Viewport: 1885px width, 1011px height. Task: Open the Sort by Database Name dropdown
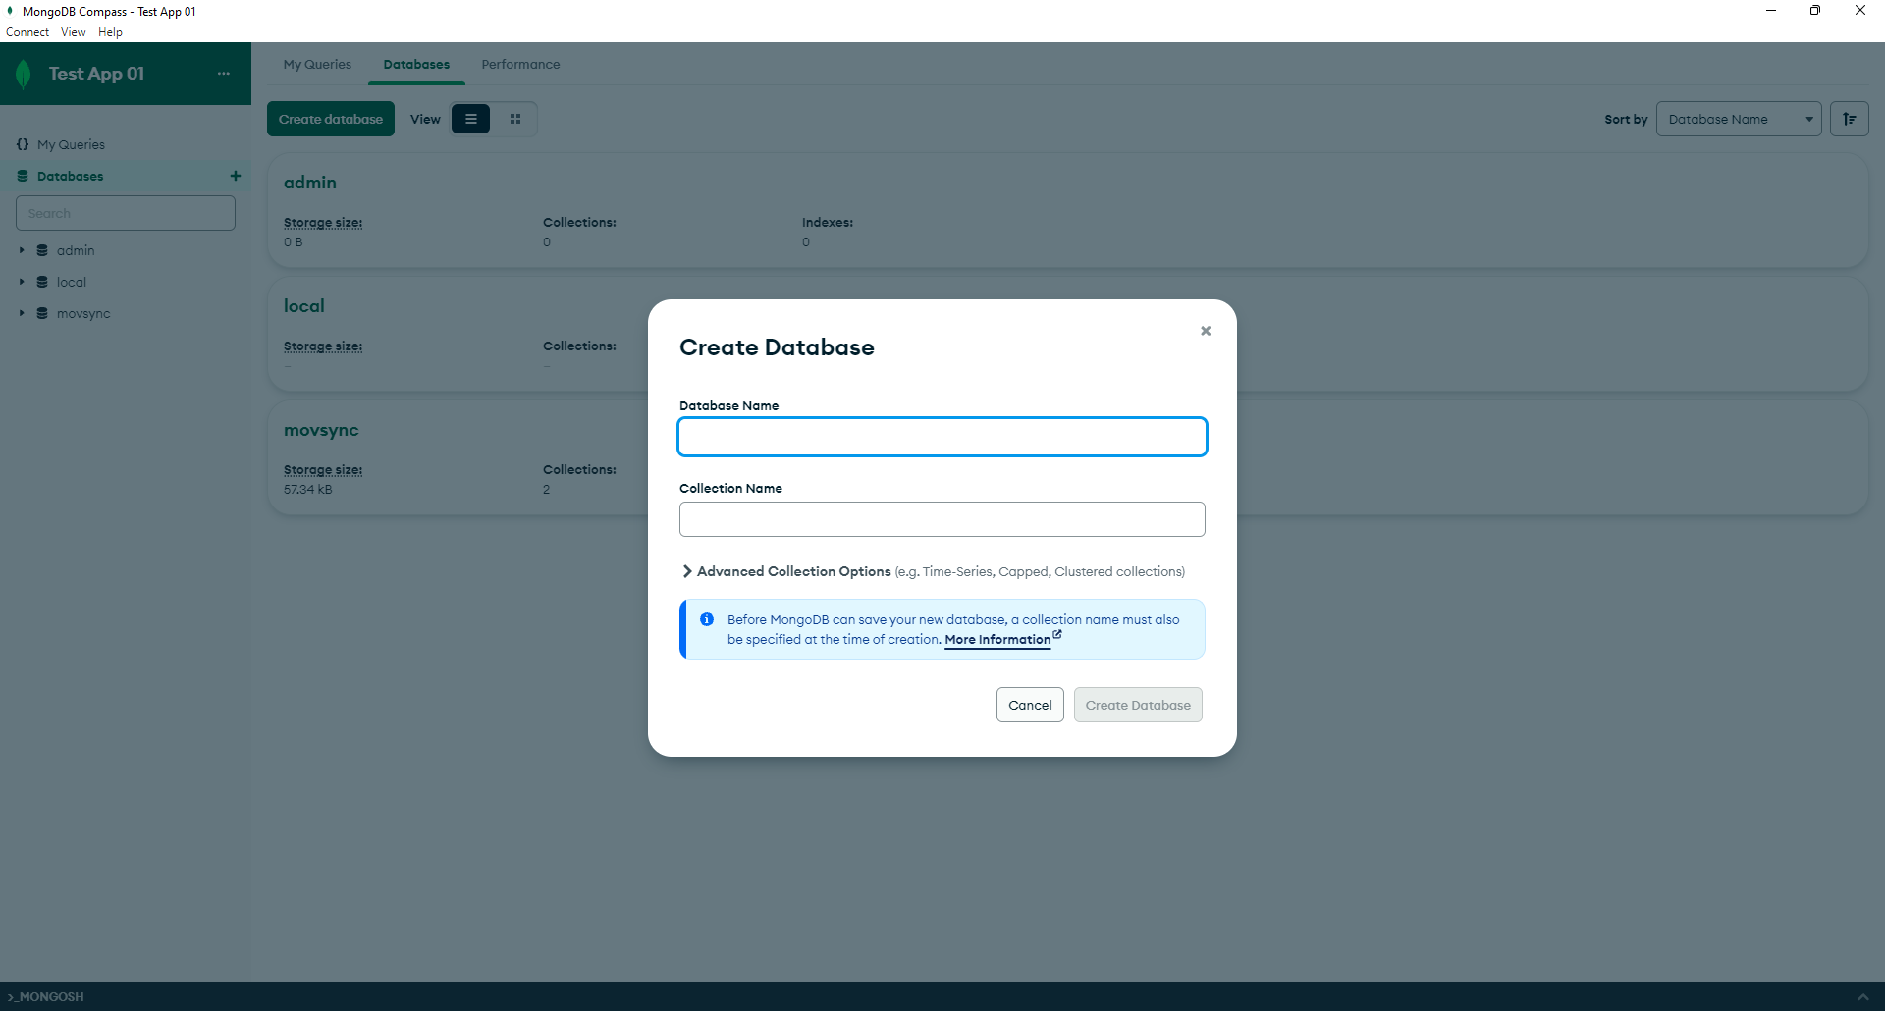(1739, 119)
